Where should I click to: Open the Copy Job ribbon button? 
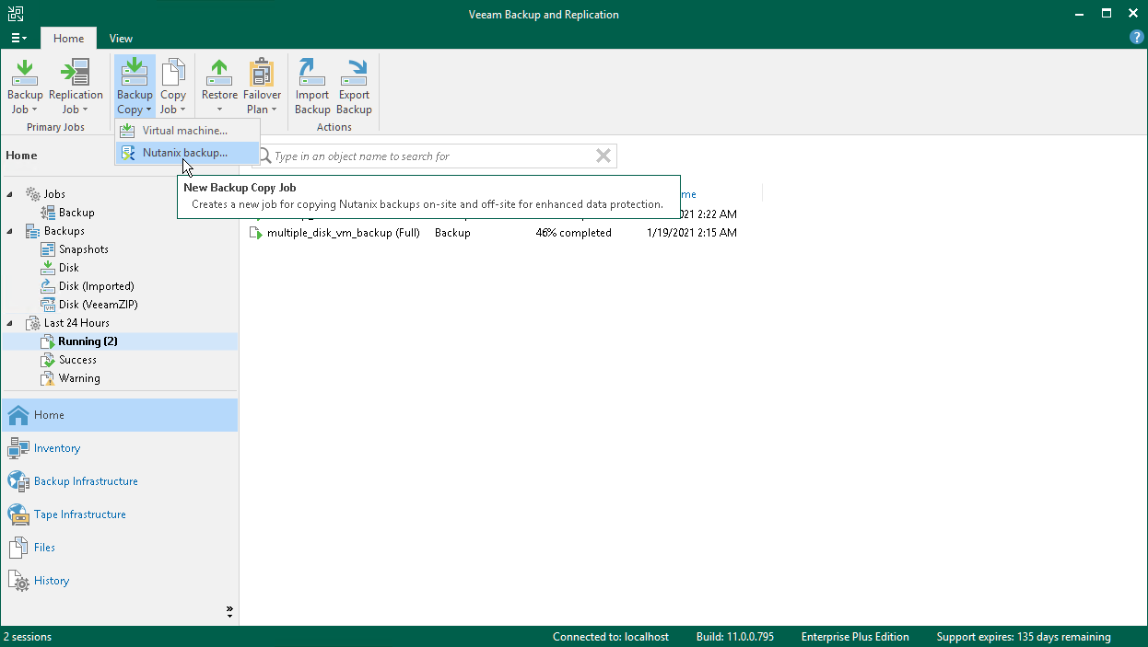(173, 87)
